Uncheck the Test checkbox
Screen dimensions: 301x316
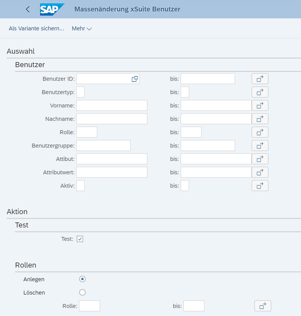pos(80,239)
